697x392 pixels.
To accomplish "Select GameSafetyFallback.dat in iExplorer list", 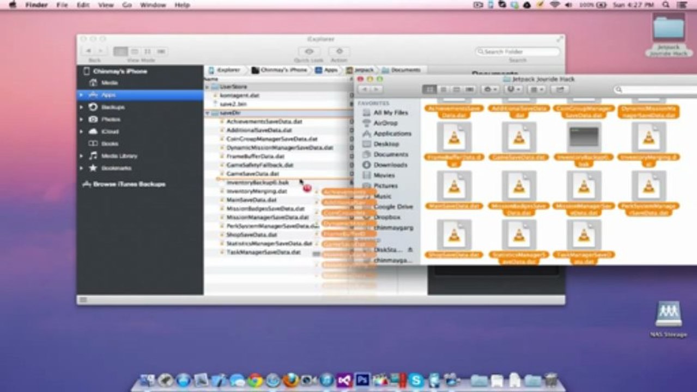I will tap(260, 164).
